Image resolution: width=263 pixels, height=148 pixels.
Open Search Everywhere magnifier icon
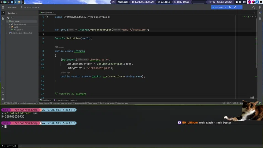[x=254, y=8]
